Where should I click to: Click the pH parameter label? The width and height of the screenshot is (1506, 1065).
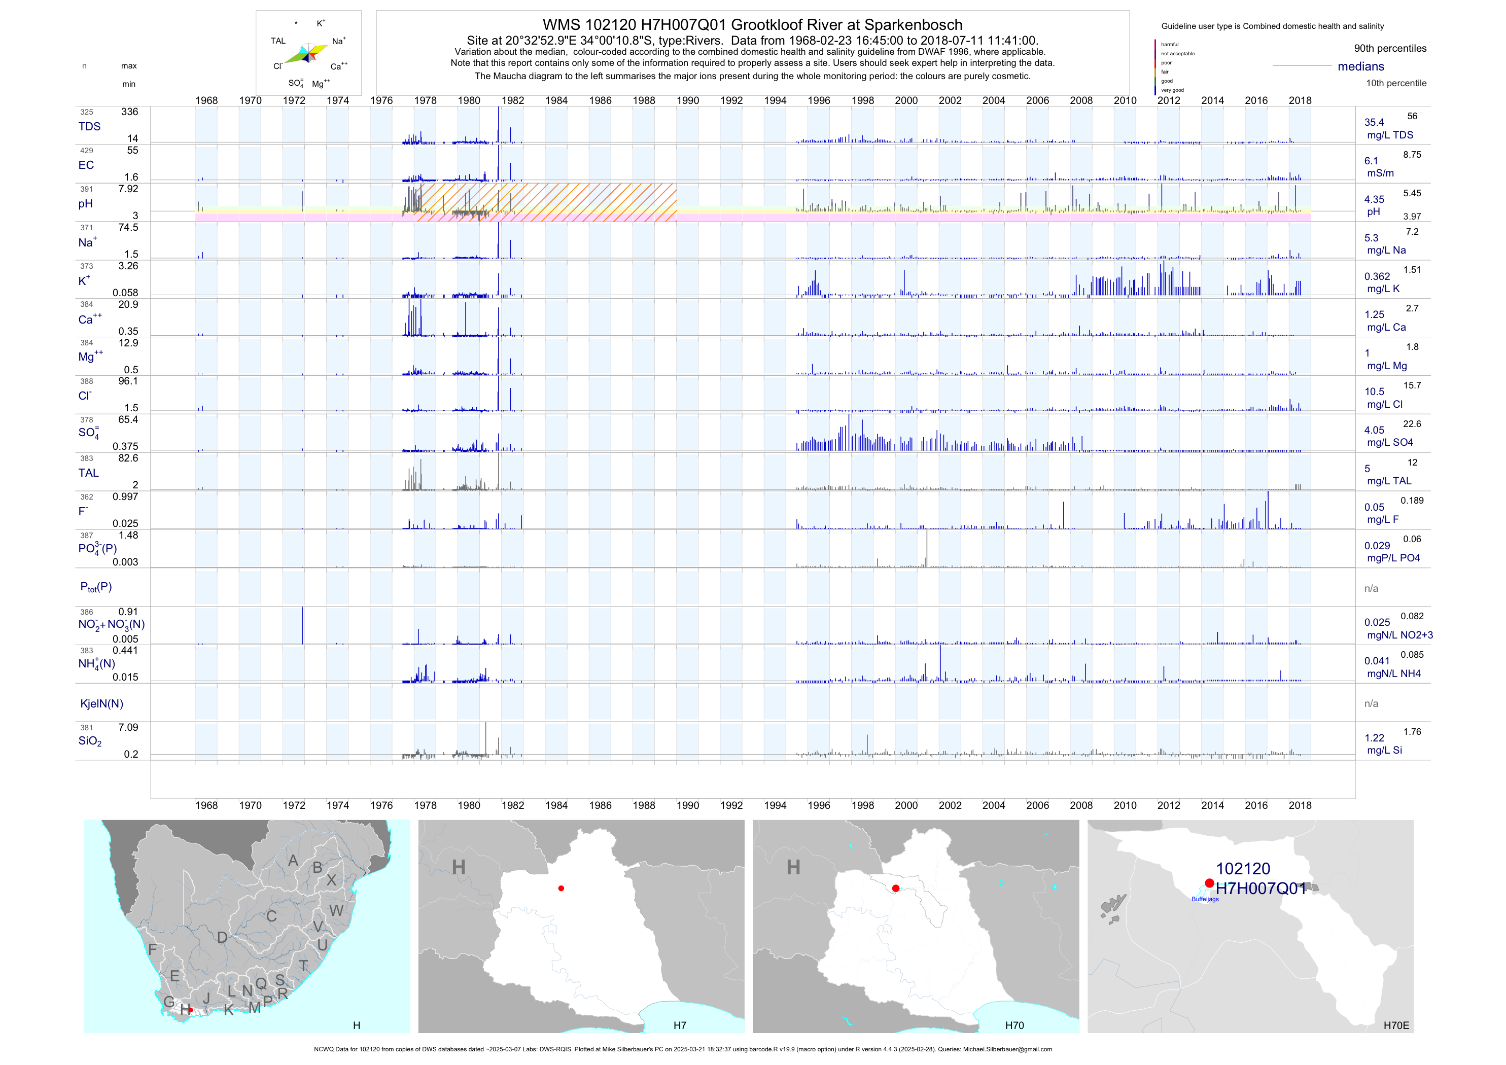pyautogui.click(x=85, y=204)
